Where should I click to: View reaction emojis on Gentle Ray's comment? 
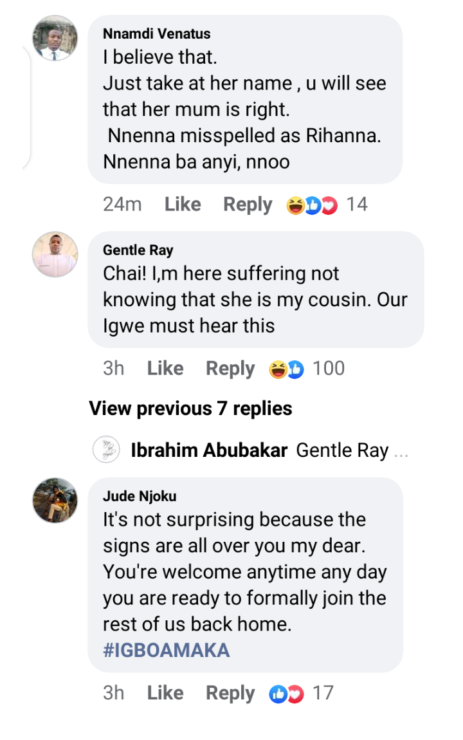click(286, 369)
